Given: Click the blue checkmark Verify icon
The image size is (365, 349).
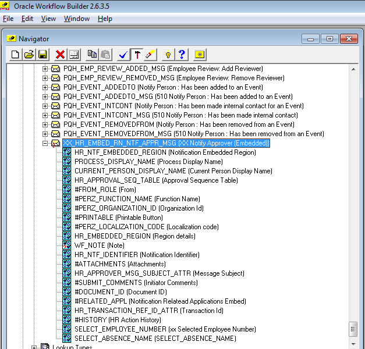Looking at the screenshot, I should (123, 55).
